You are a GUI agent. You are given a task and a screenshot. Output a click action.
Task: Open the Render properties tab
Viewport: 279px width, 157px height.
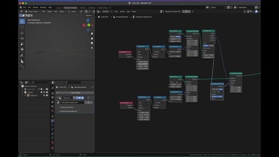52,93
